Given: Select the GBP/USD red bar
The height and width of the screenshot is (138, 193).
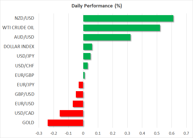Looking at the screenshot, I should (x=79, y=94).
